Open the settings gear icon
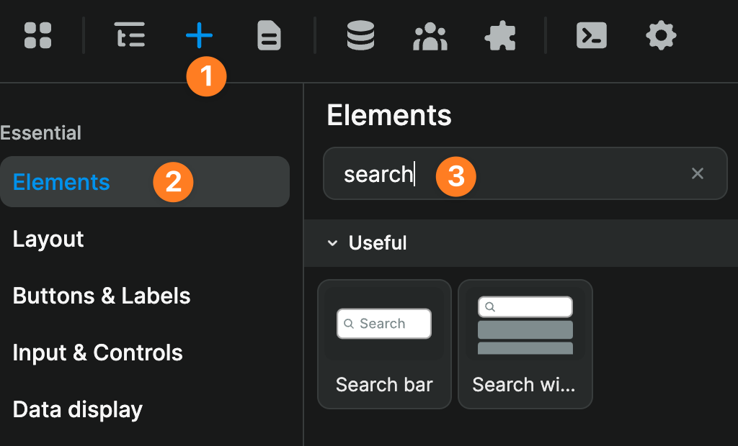 (x=661, y=35)
